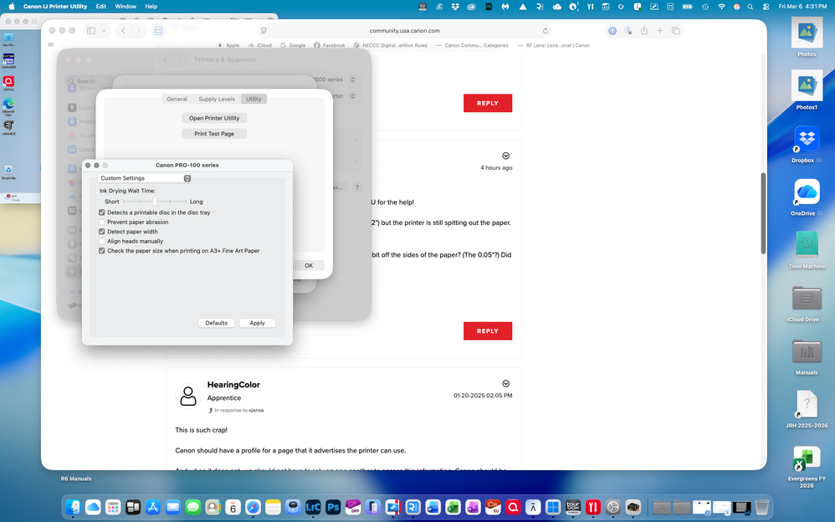Click the menu bar date and time
This screenshot has height=522, width=835.
[x=802, y=7]
